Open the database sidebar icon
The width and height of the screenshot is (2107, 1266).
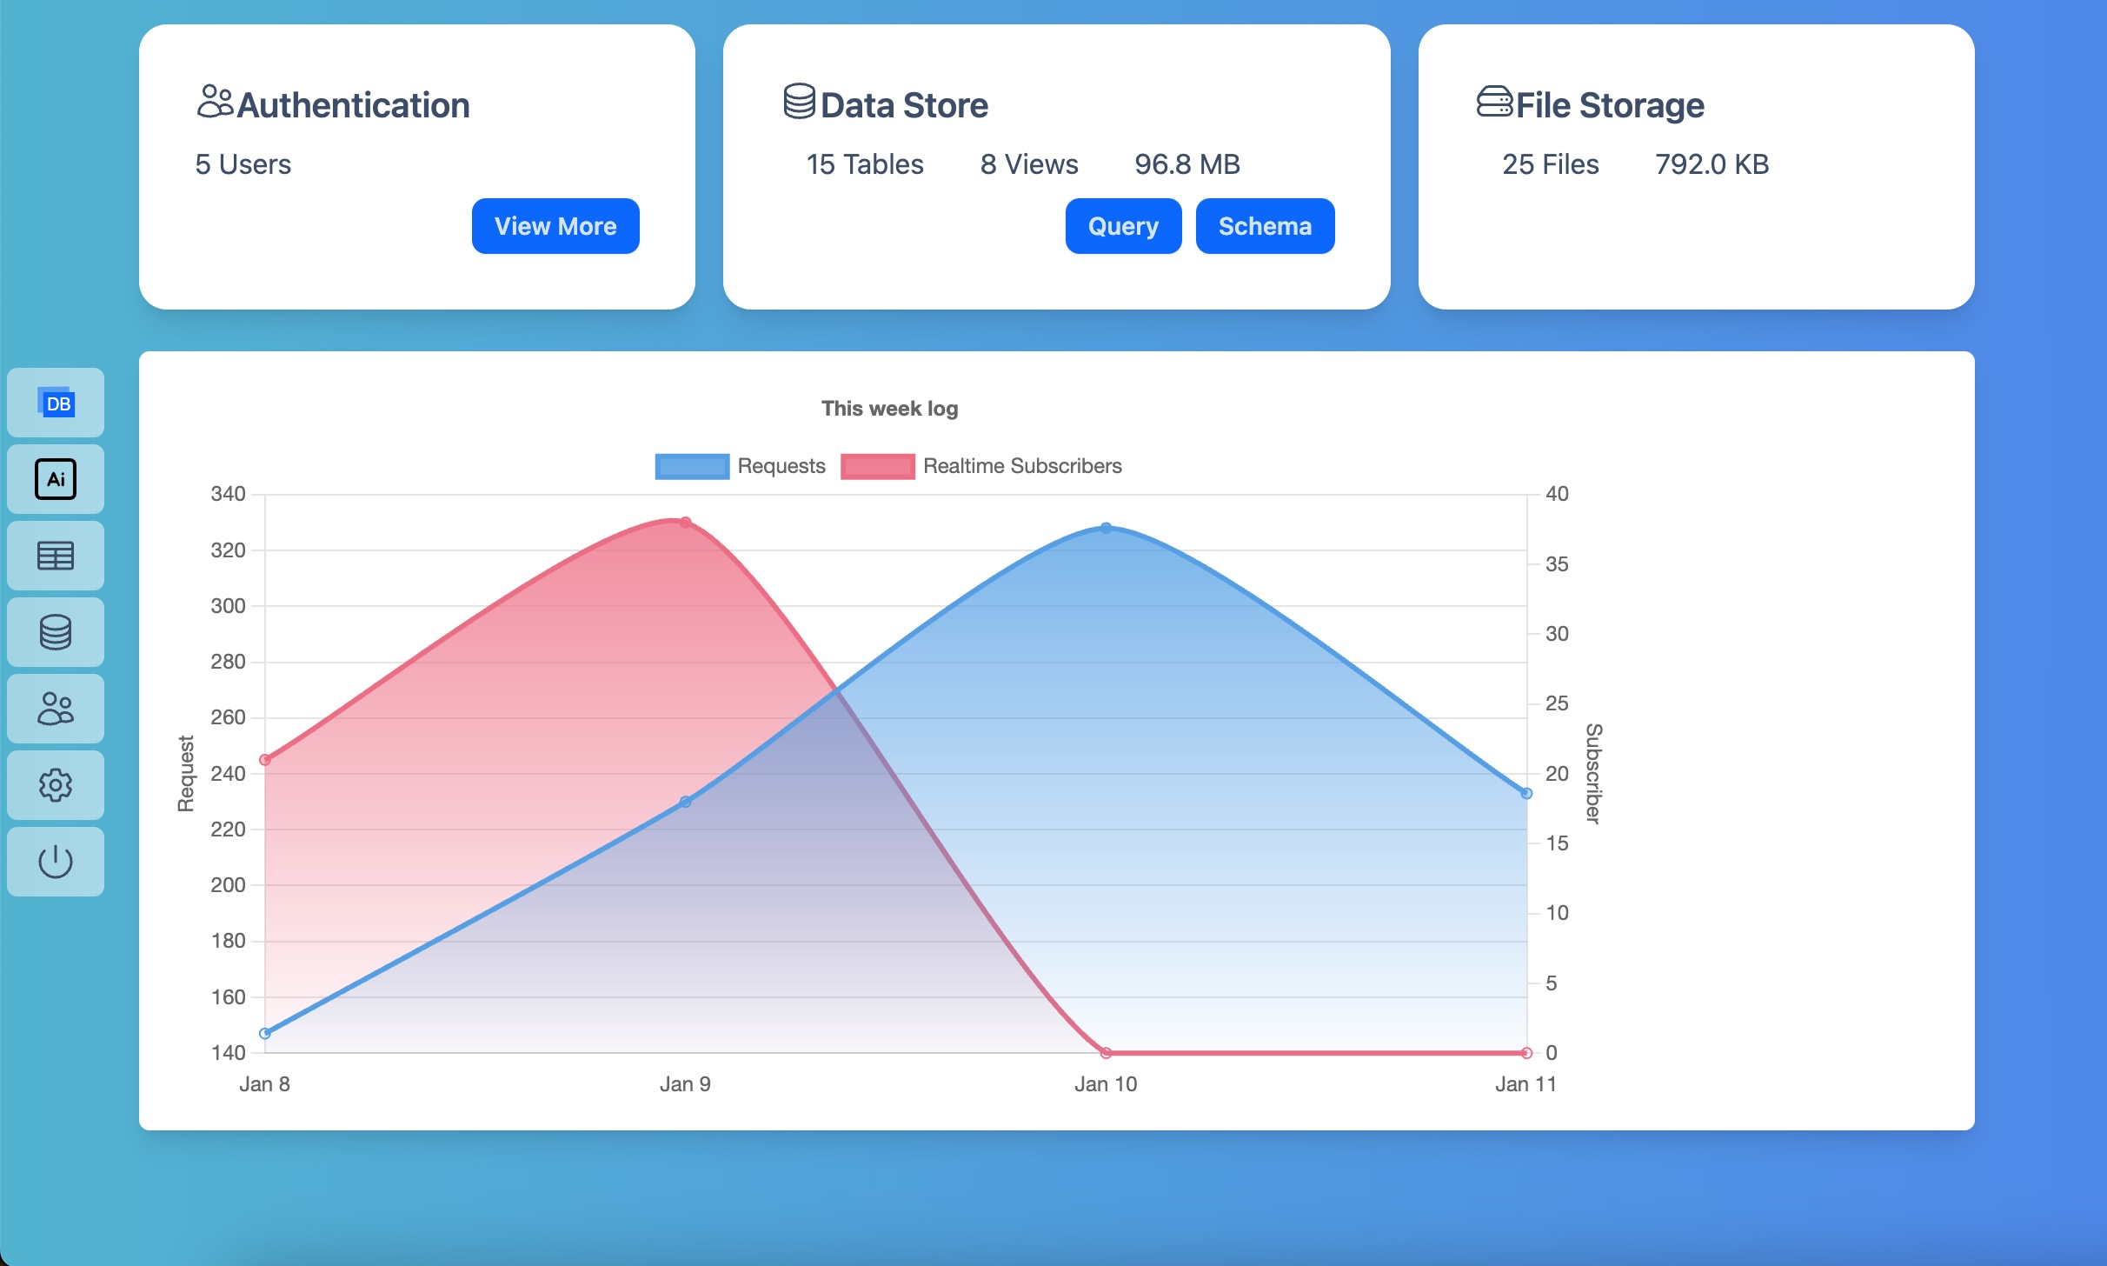point(56,632)
